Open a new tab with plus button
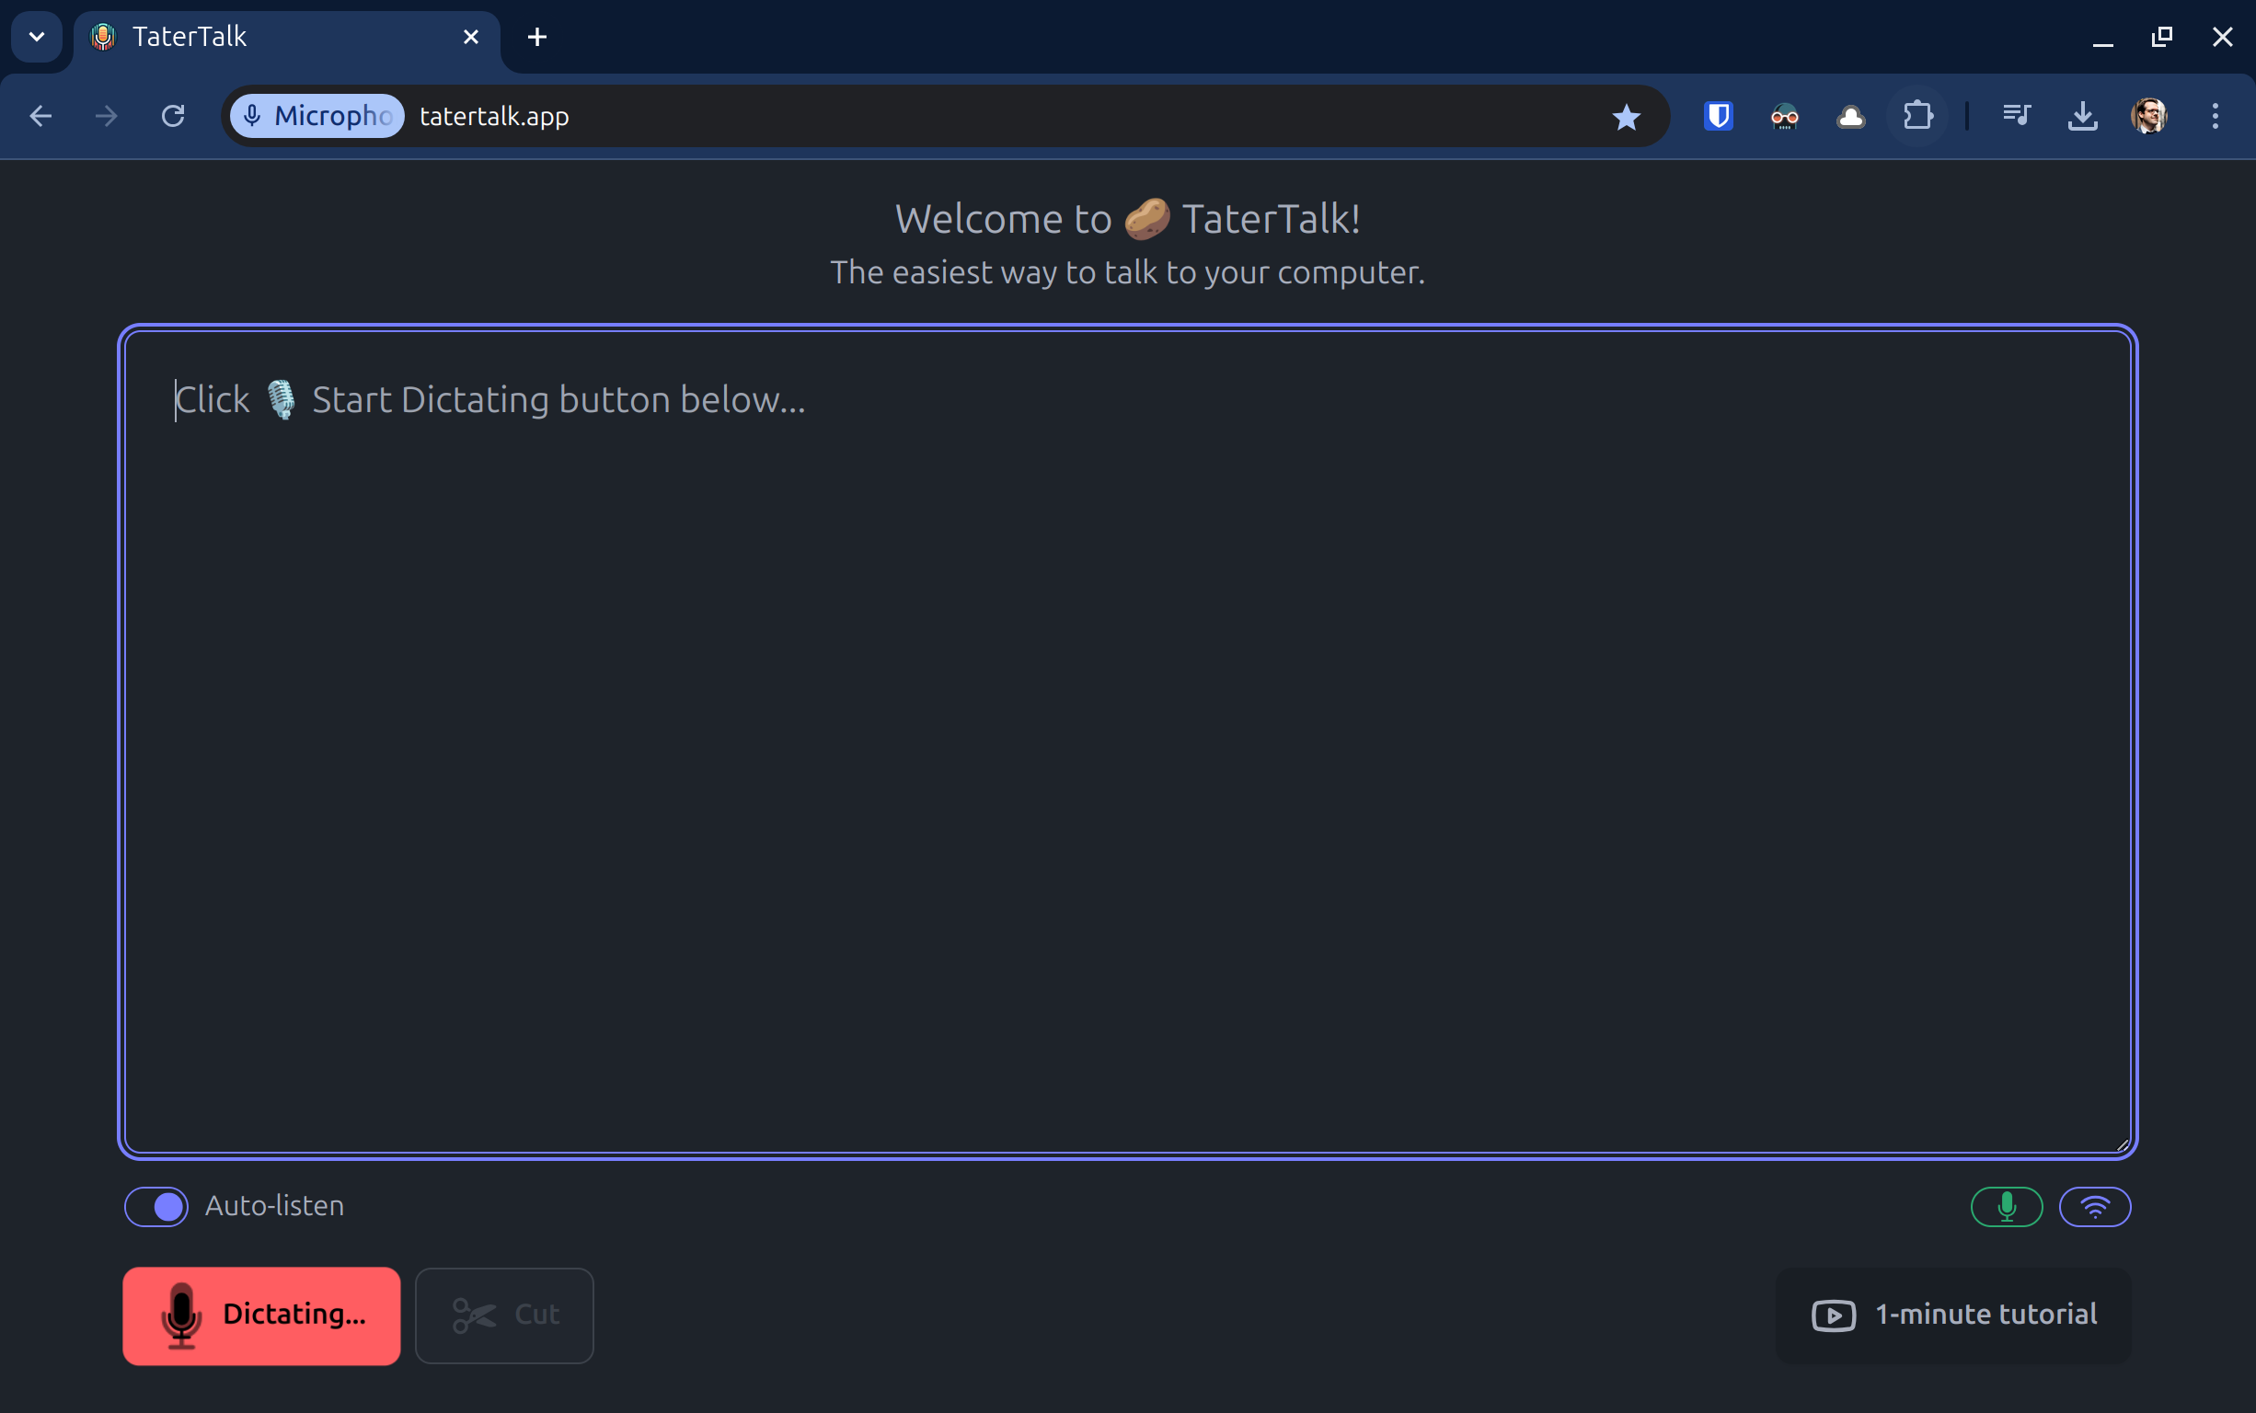 (536, 37)
